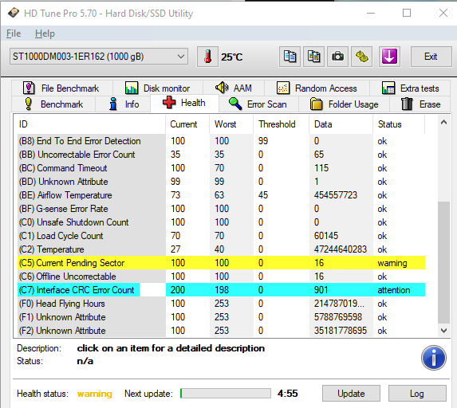Click the Status column header
457x408 pixels.
(399, 124)
